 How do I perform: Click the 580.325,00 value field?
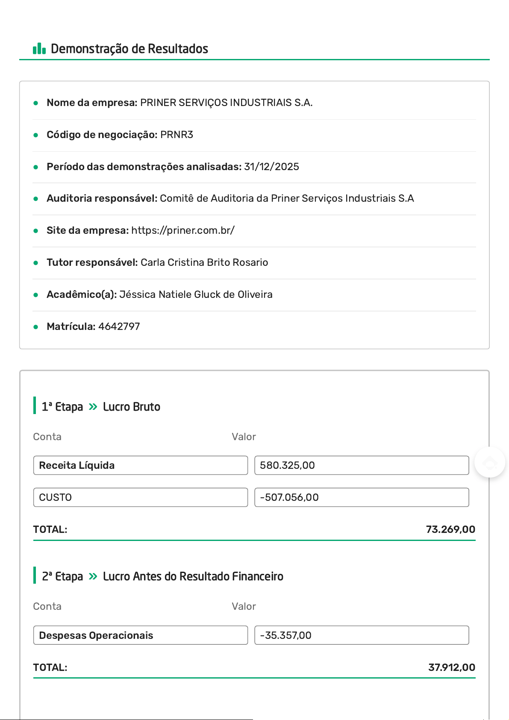point(361,465)
